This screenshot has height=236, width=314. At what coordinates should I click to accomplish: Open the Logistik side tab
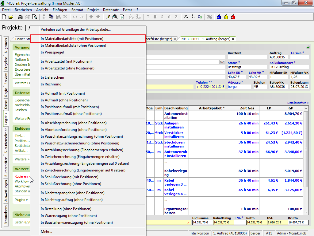(x=6, y=119)
